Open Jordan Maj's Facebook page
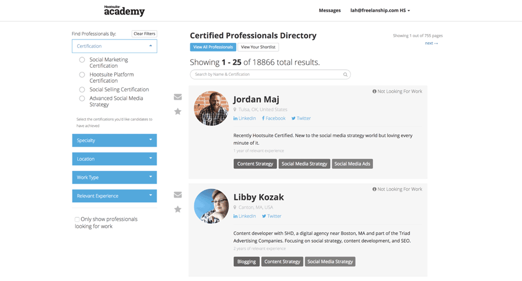This screenshot has width=522, height=281. (274, 118)
